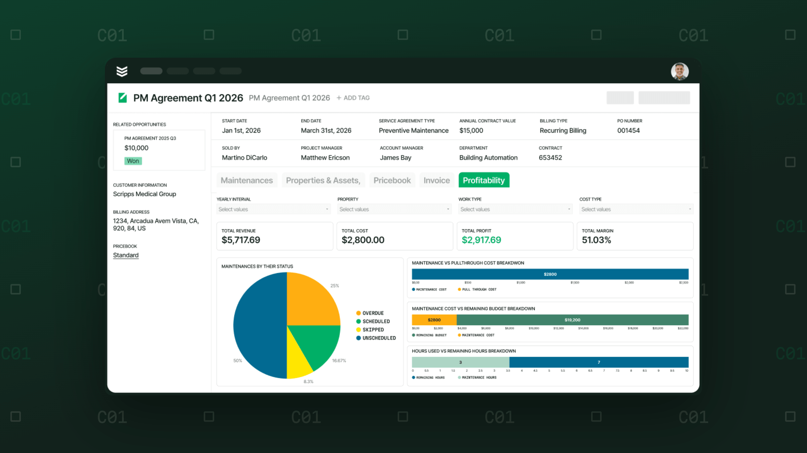Toggle the Scheduled legend marker
Screen dimensions: 807x453
[358, 321]
